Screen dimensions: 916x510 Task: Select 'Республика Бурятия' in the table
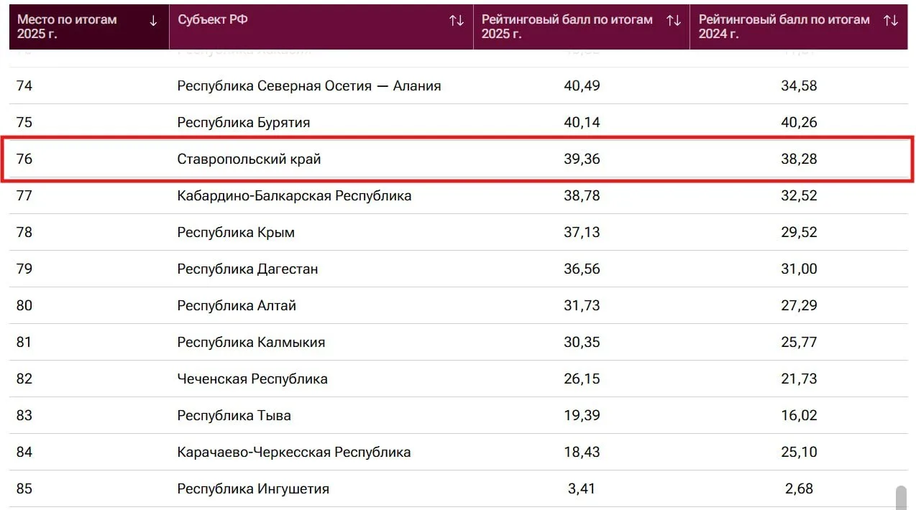tap(244, 122)
